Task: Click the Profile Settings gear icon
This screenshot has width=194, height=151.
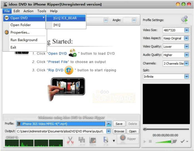Action: tap(184, 19)
